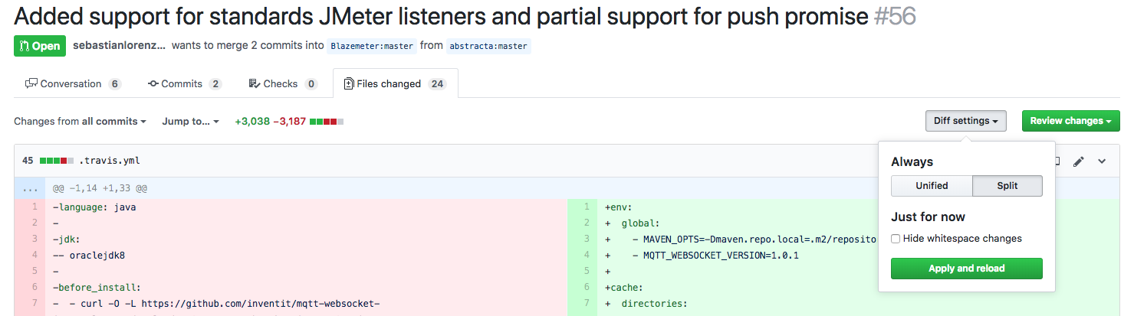Click the green Open status badge
This screenshot has height=316, width=1134.
pos(40,46)
